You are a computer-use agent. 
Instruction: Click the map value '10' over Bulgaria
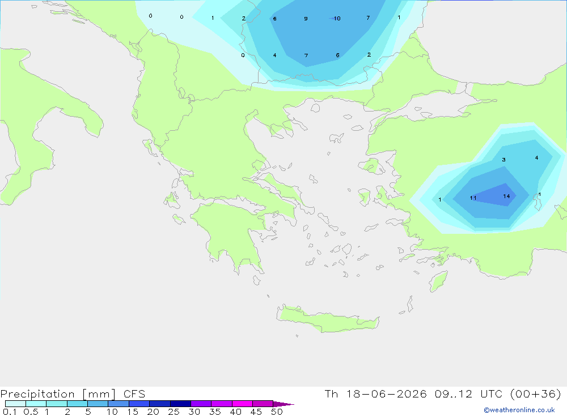(x=337, y=19)
